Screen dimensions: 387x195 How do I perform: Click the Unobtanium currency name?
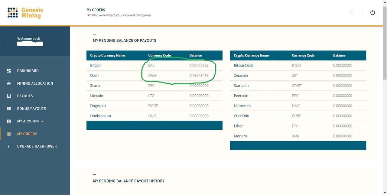101,116
